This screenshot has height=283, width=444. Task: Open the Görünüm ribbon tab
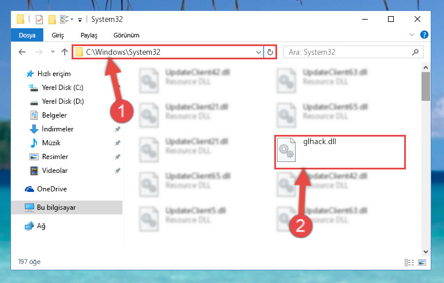tap(126, 35)
